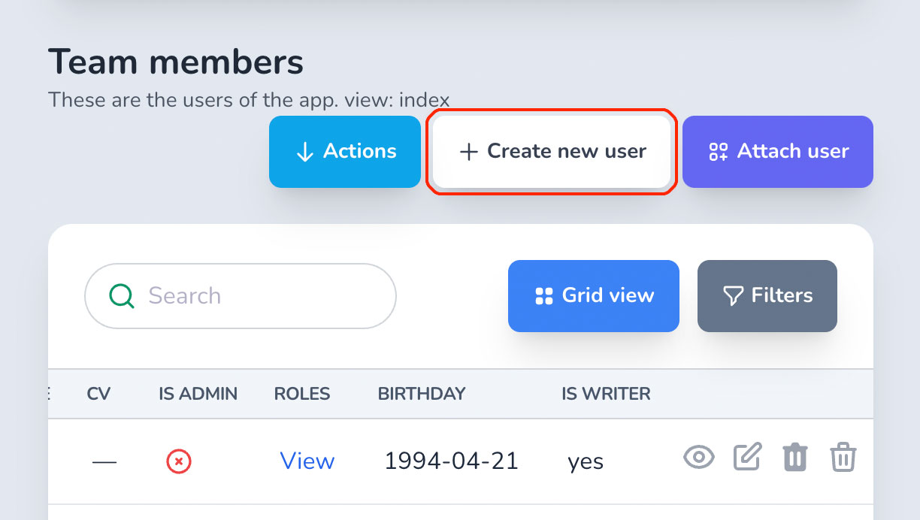Sort by the Roles column header

pyautogui.click(x=302, y=393)
